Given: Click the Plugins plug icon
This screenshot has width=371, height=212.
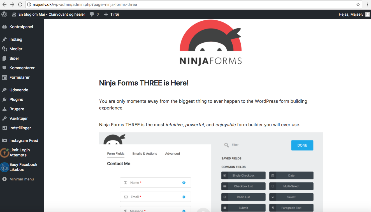Looking at the screenshot, I should [x=4, y=99].
